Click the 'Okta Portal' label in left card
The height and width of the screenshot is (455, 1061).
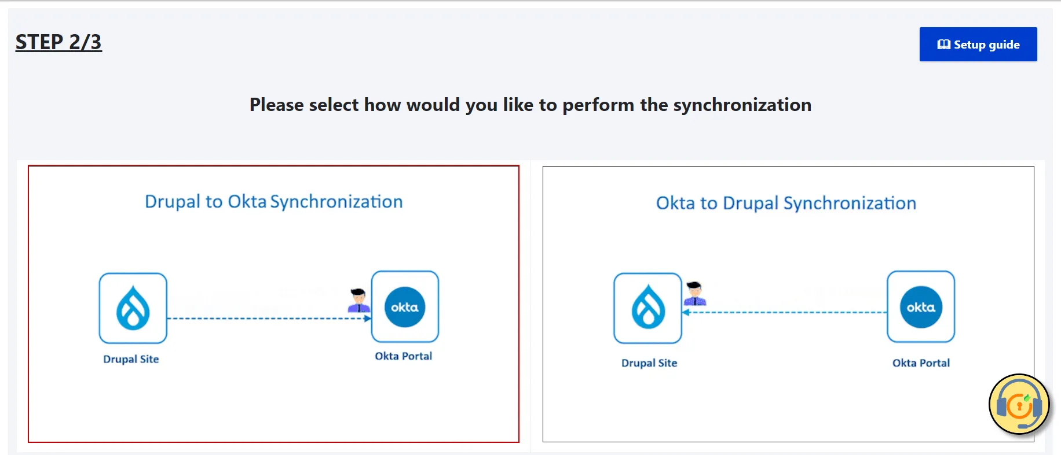pos(403,356)
